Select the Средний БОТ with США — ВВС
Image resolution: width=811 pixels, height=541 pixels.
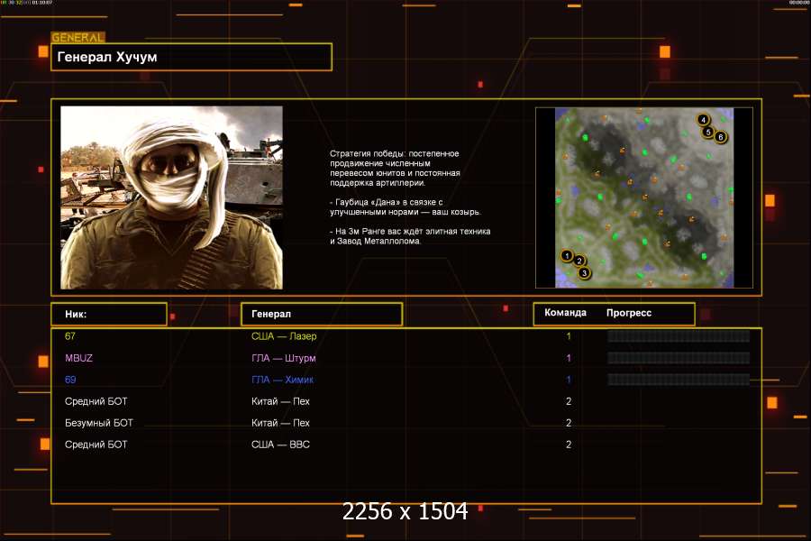(x=96, y=445)
